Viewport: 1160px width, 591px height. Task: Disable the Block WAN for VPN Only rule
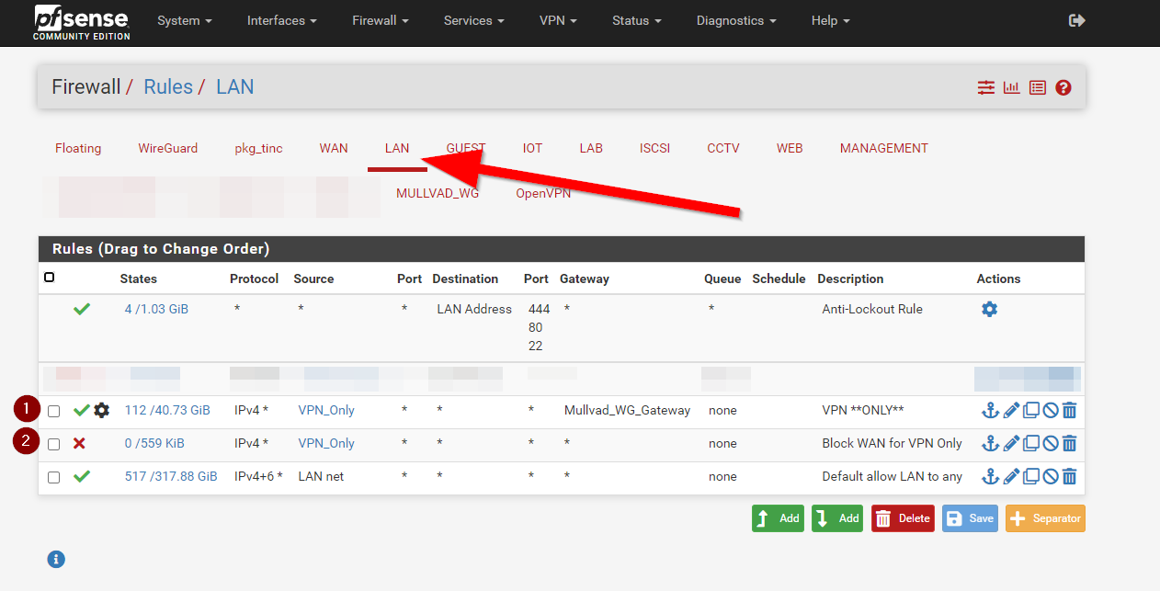tap(1050, 443)
